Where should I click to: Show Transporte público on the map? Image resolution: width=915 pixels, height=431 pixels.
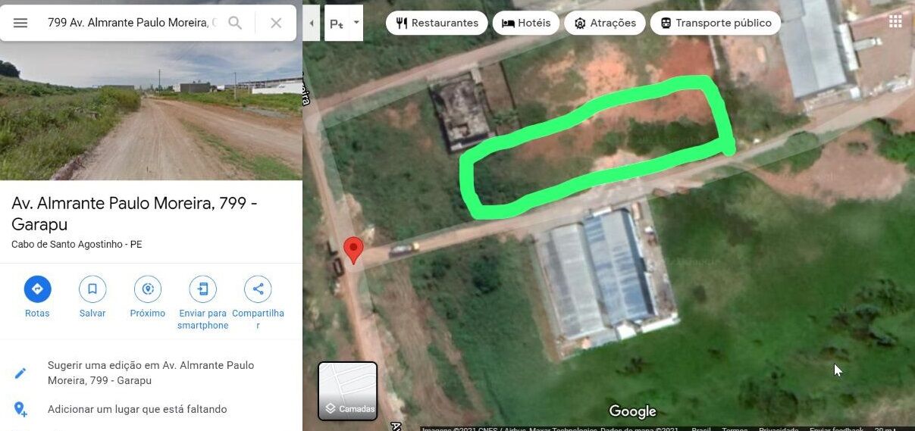(x=716, y=23)
